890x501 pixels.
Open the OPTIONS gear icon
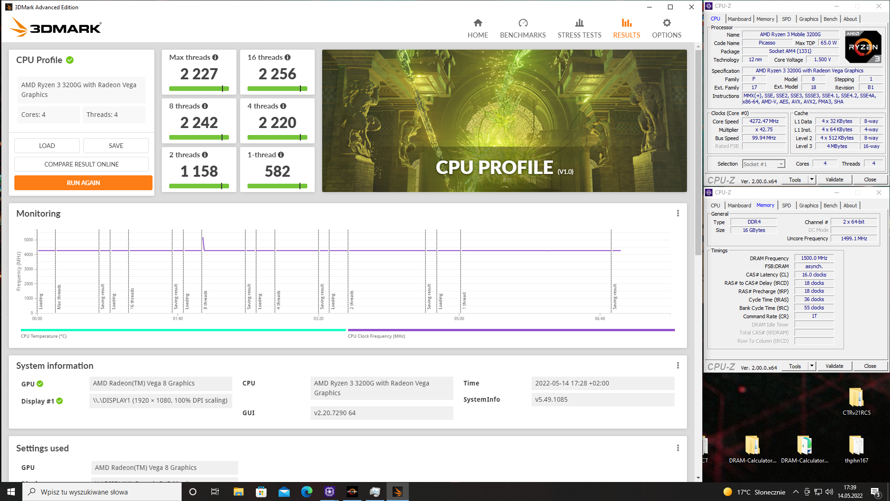[x=667, y=23]
